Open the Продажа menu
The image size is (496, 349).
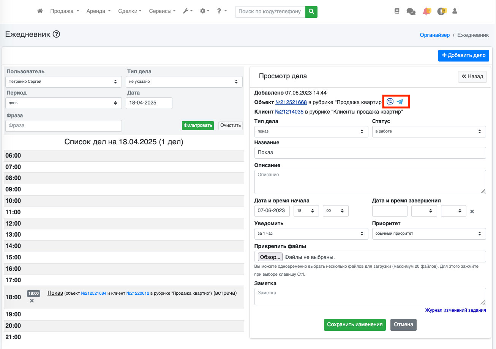pyautogui.click(x=65, y=11)
